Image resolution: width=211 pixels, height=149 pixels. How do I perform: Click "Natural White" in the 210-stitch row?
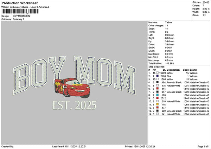click(x=173, y=102)
